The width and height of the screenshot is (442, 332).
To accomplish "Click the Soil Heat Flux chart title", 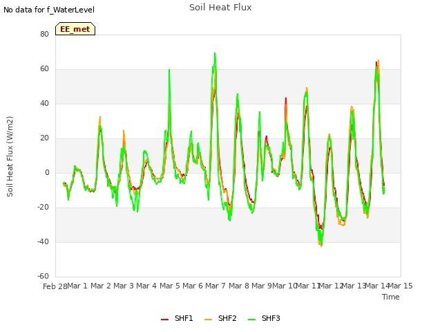I will pyautogui.click(x=220, y=8).
